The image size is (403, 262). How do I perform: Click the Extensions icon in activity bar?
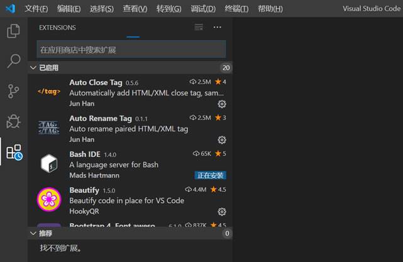point(13,151)
